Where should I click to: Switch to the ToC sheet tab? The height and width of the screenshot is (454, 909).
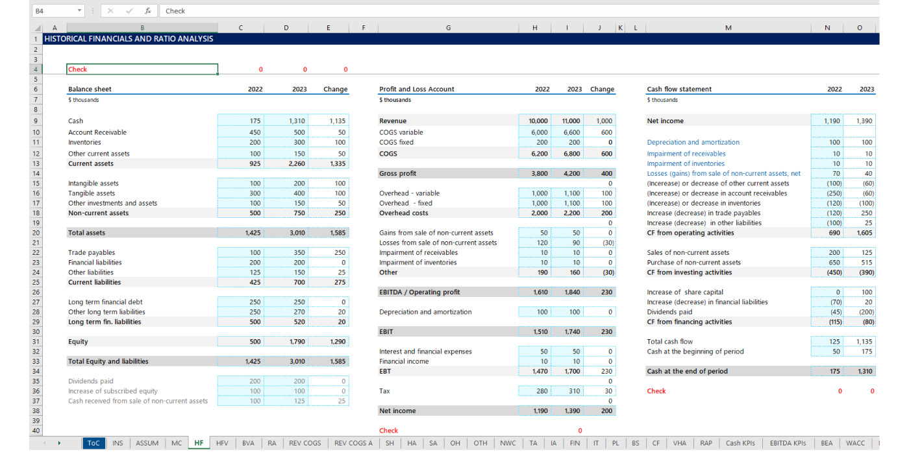point(93,443)
